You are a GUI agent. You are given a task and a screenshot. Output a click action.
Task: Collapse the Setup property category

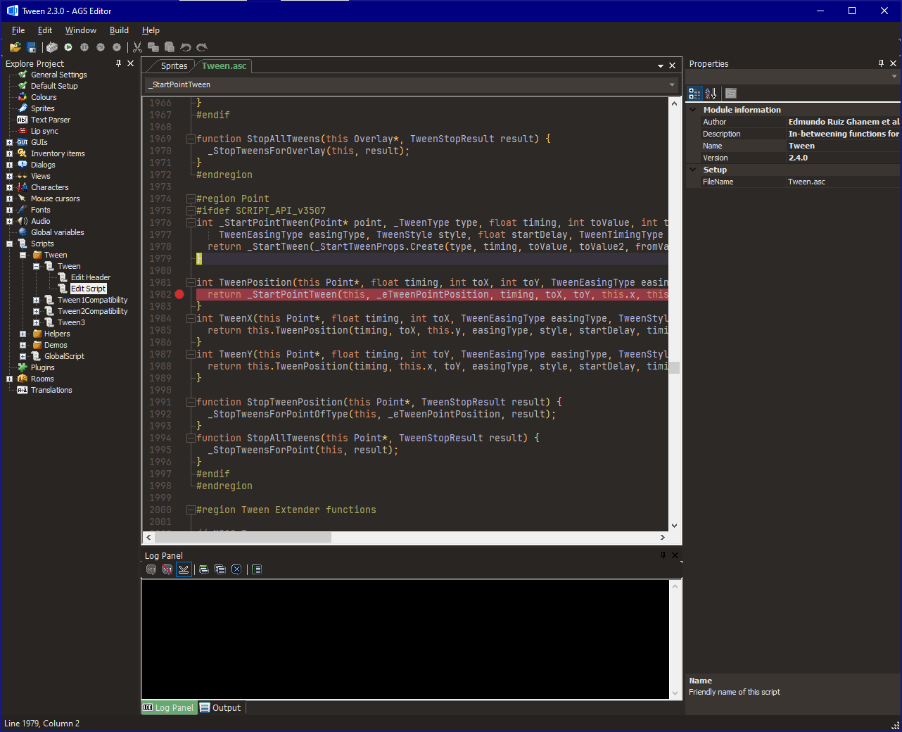tap(693, 170)
